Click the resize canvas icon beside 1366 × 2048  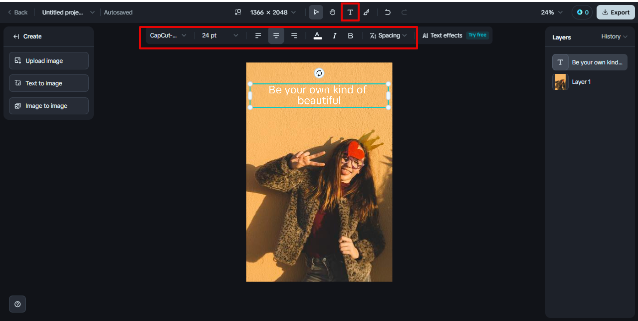pos(238,12)
